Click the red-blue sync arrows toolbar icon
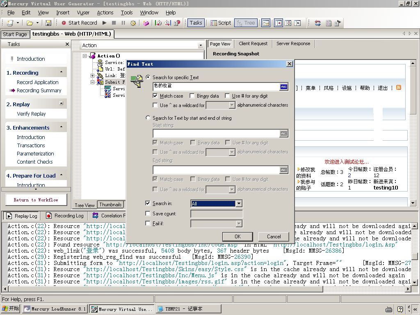 tap(318, 23)
